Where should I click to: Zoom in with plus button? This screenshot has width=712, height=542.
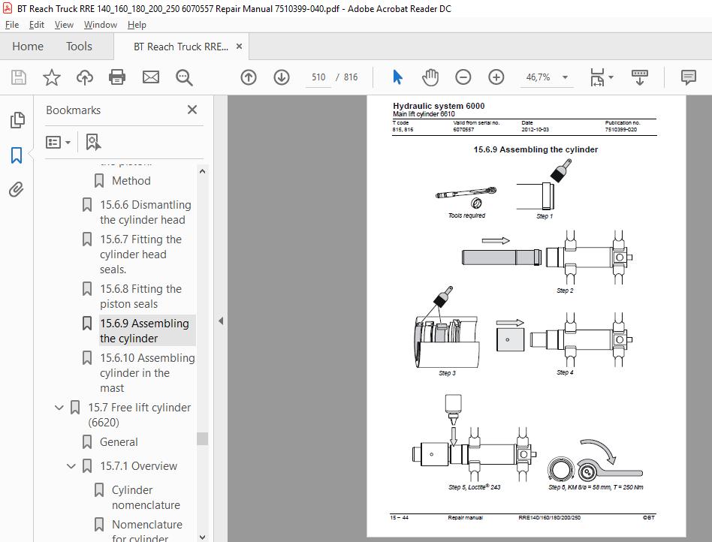(x=496, y=77)
